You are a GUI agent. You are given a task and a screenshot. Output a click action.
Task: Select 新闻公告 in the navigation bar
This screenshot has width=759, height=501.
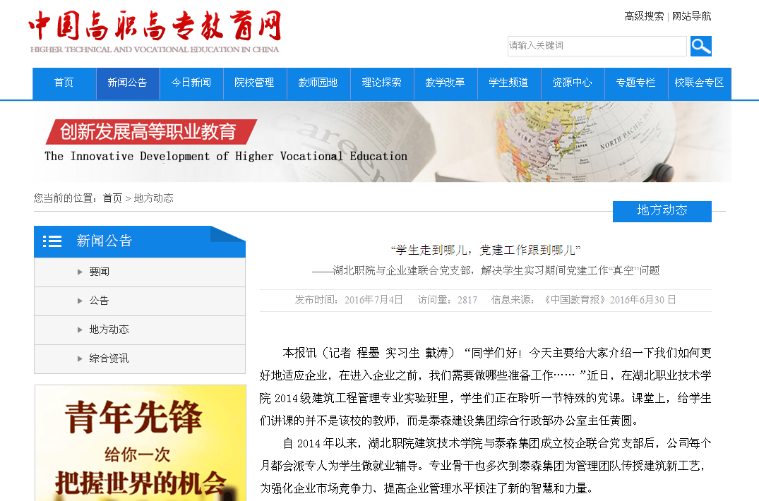tap(128, 83)
